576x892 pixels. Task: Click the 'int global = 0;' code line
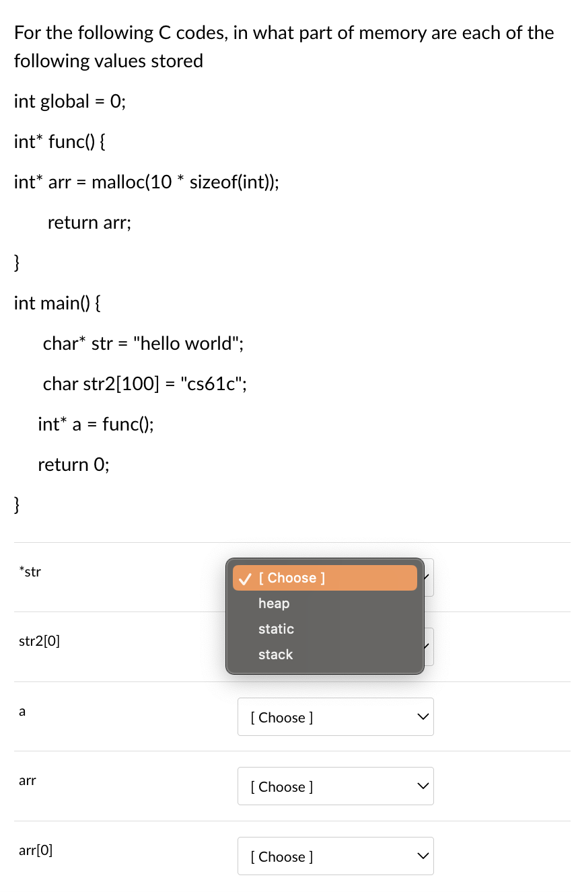[70, 102]
